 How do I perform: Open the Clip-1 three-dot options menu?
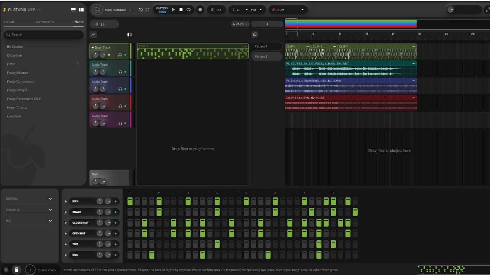[x=246, y=46]
